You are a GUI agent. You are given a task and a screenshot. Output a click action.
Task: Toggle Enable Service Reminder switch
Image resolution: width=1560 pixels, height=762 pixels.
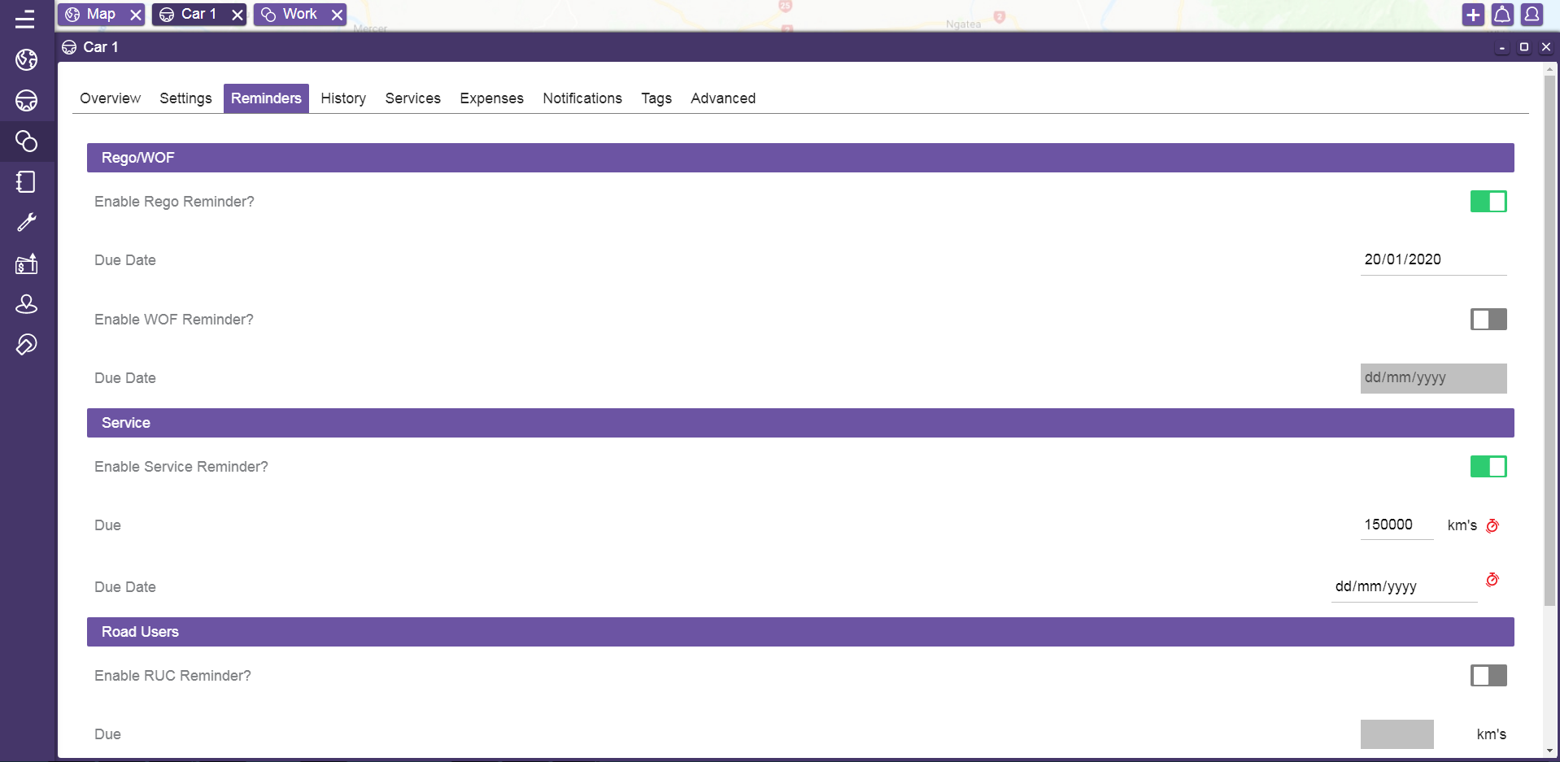pos(1488,467)
